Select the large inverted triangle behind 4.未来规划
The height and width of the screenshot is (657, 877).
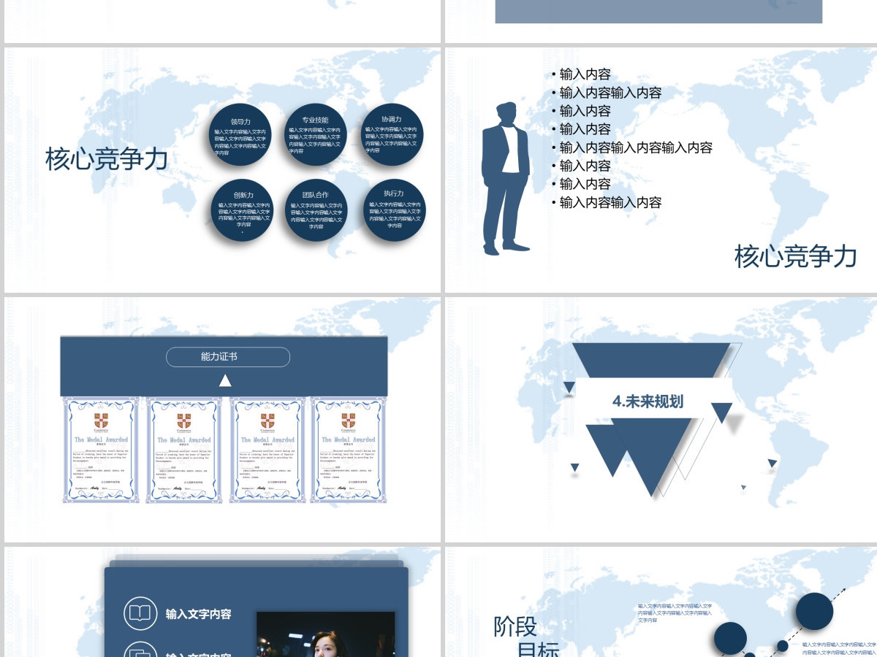click(x=650, y=361)
